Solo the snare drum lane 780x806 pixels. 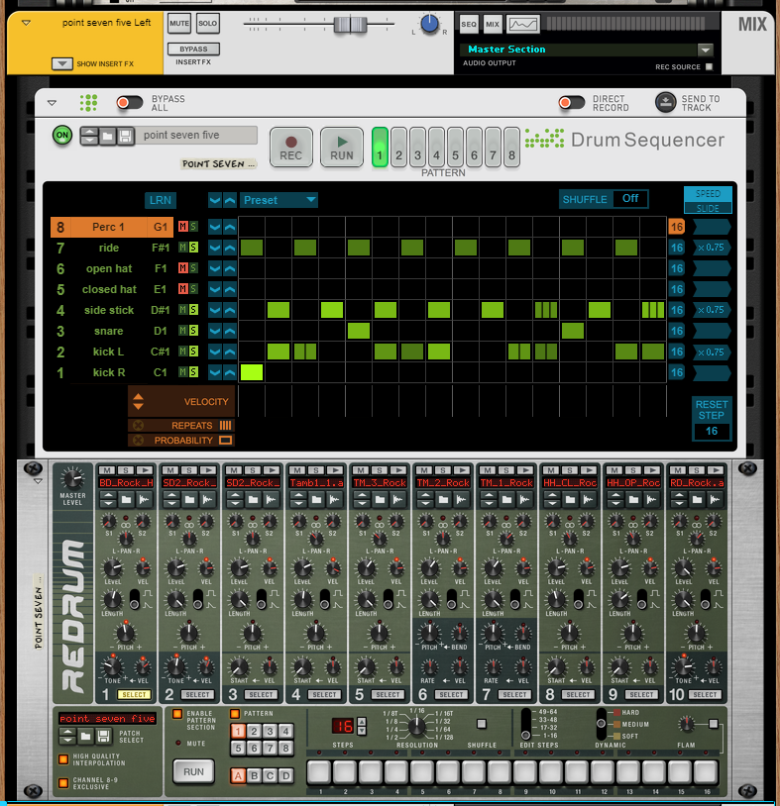click(x=193, y=331)
